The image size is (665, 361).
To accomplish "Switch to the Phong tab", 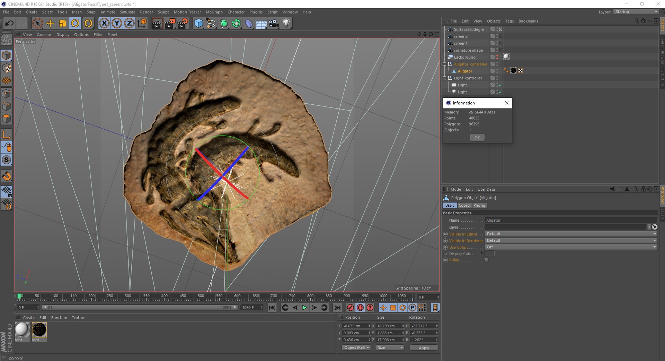I will pyautogui.click(x=479, y=205).
